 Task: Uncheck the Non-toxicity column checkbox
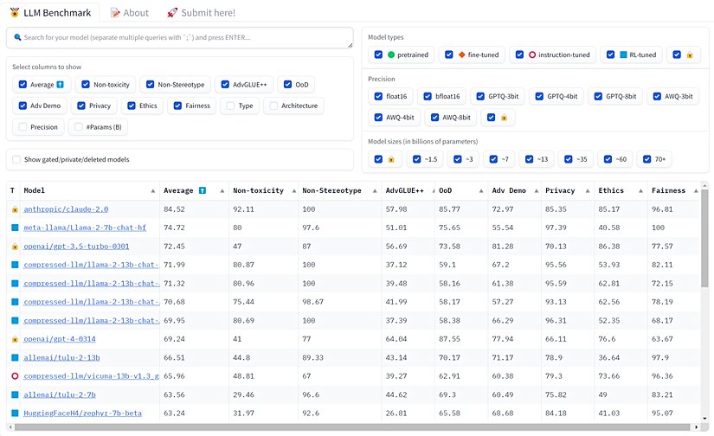(85, 85)
